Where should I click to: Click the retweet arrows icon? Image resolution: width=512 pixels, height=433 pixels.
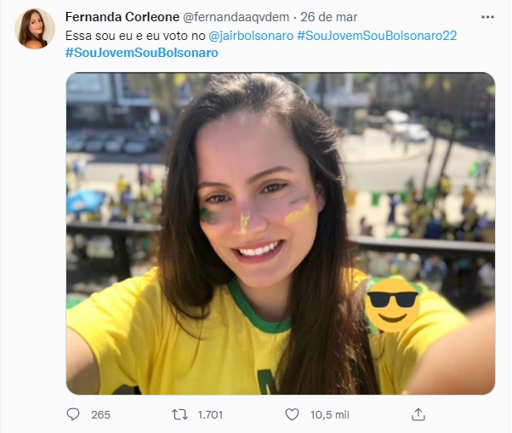point(179,414)
